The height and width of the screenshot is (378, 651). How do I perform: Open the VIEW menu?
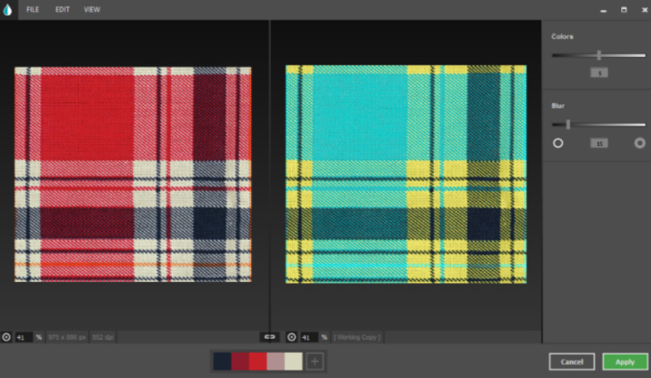[92, 9]
